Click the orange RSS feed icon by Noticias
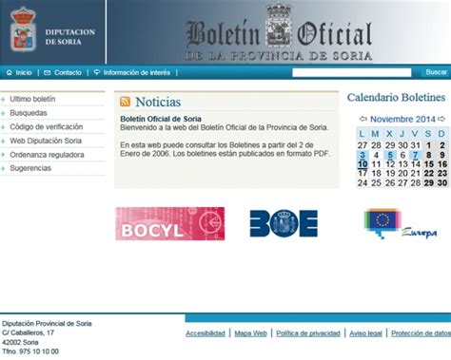451x360 pixels. click(x=125, y=102)
